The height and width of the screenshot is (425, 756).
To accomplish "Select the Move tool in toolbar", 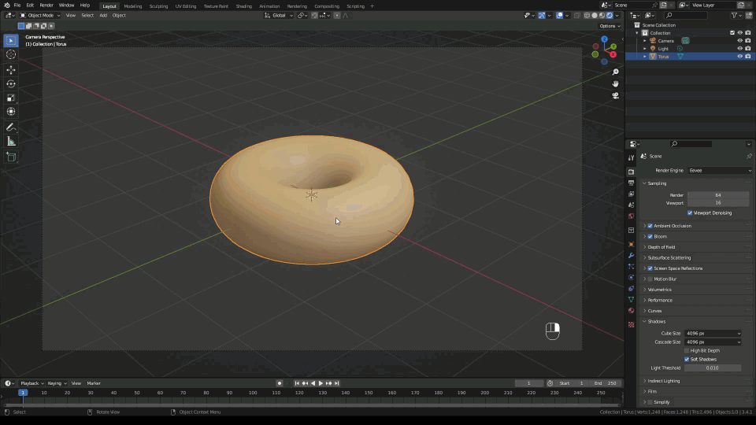I will (x=11, y=69).
